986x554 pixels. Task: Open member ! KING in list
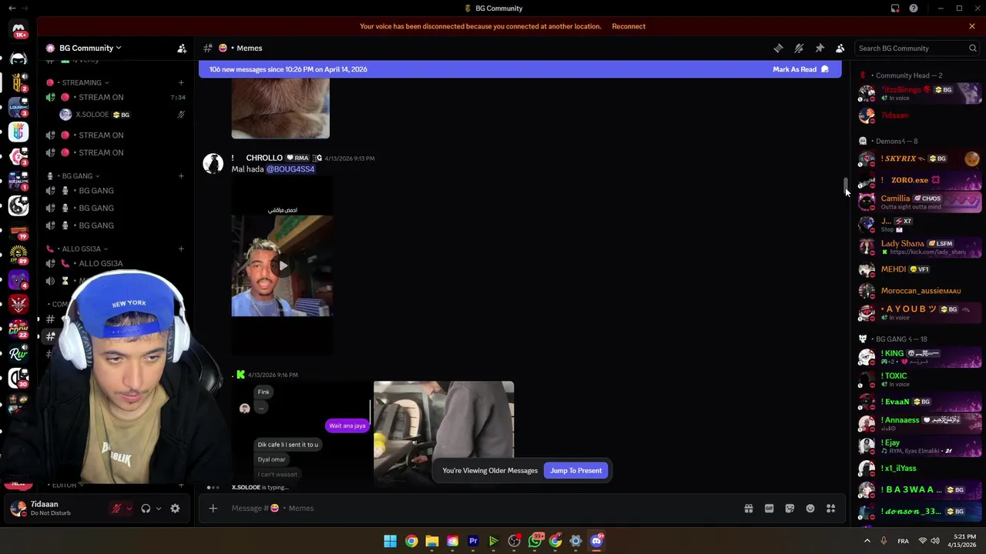[x=920, y=357]
